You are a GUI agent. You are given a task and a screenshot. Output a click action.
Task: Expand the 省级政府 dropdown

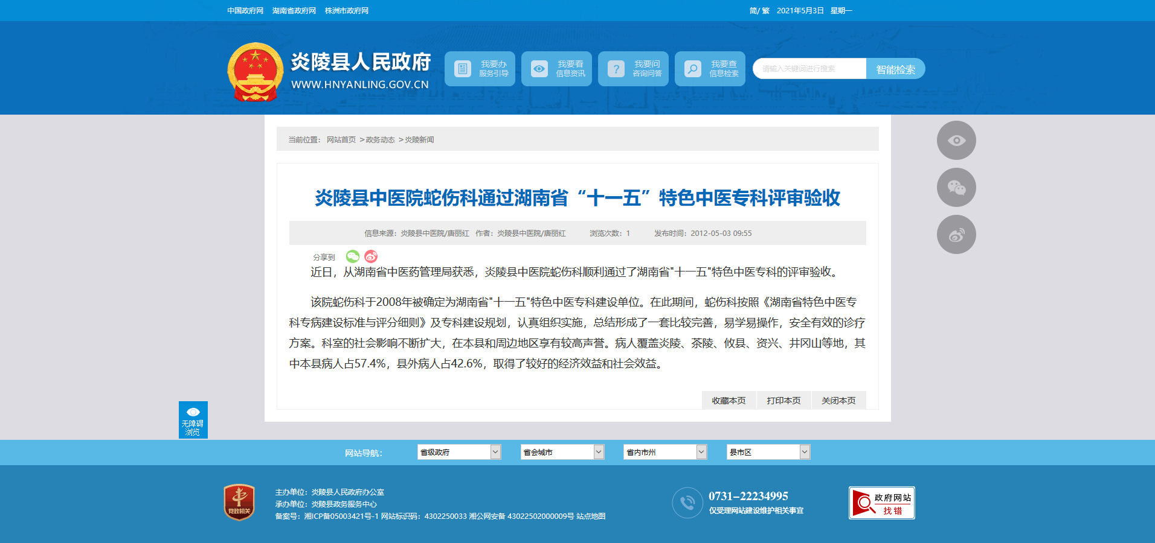tap(459, 452)
